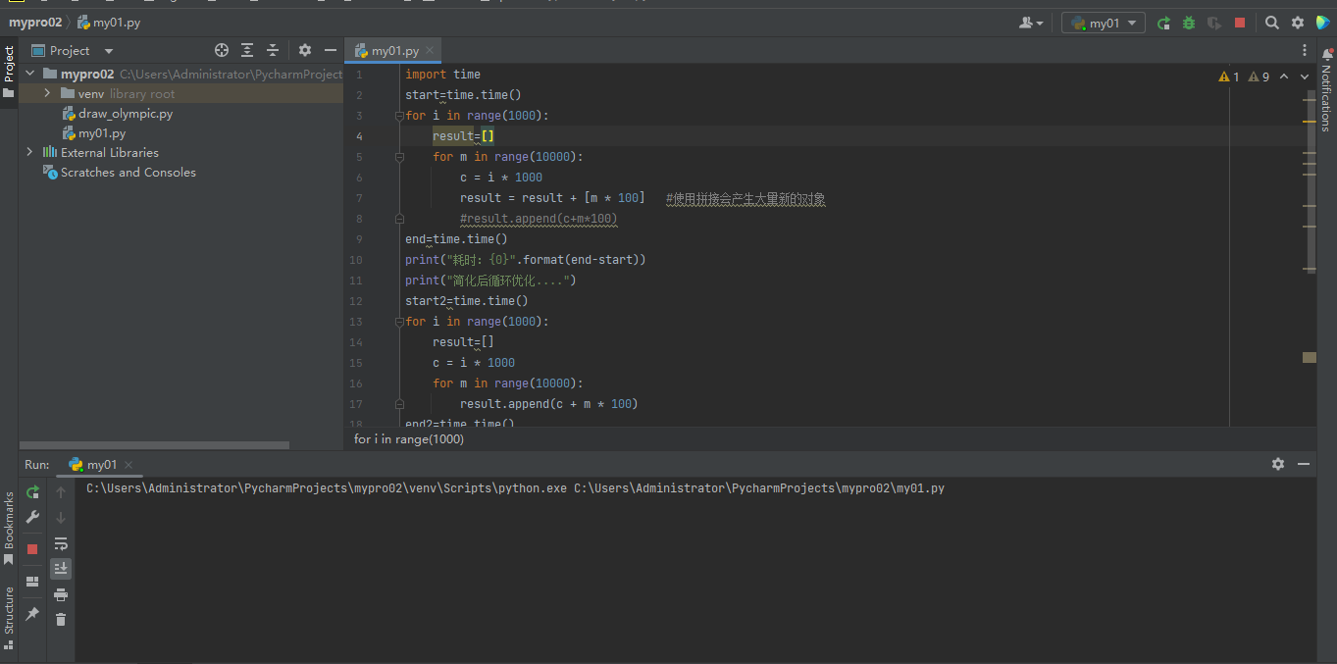Click 'import time' on line 1

point(442,75)
